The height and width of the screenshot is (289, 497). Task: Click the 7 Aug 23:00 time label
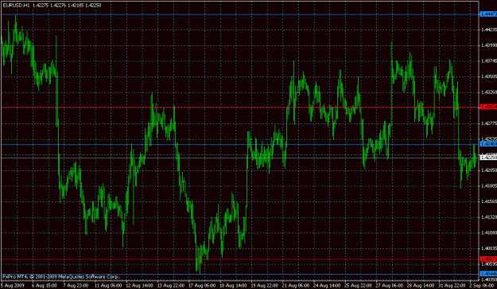[76, 286]
